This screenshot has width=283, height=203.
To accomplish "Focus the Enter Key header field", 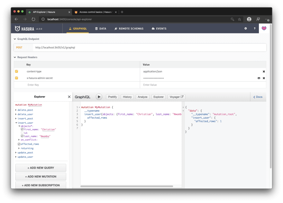I will click(x=77, y=85).
